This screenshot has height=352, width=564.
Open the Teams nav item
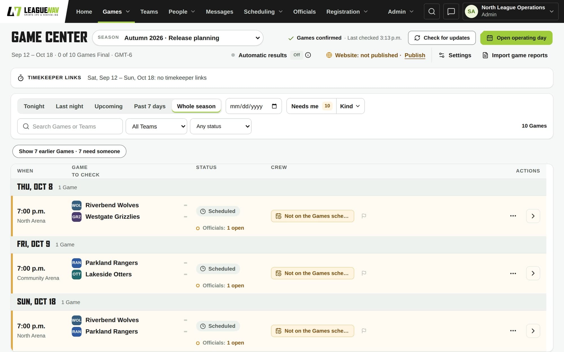149,12
